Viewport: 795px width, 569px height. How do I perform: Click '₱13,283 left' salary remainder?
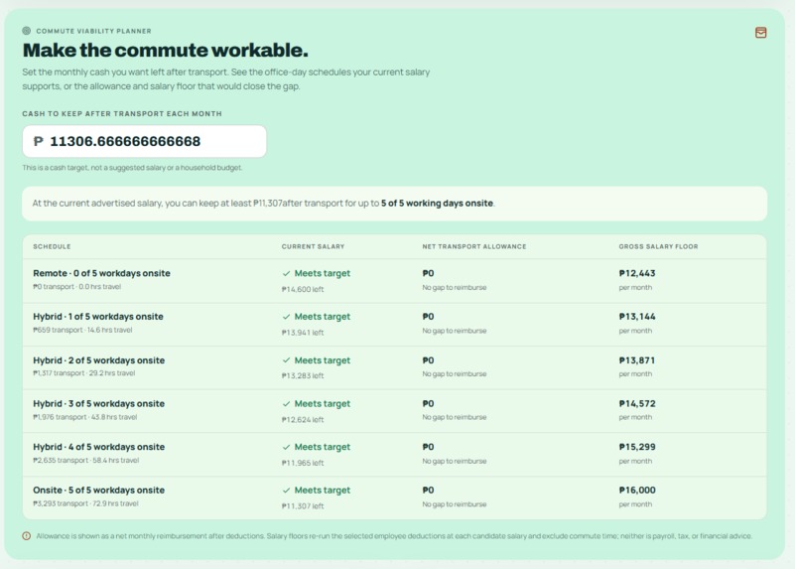[x=303, y=375]
